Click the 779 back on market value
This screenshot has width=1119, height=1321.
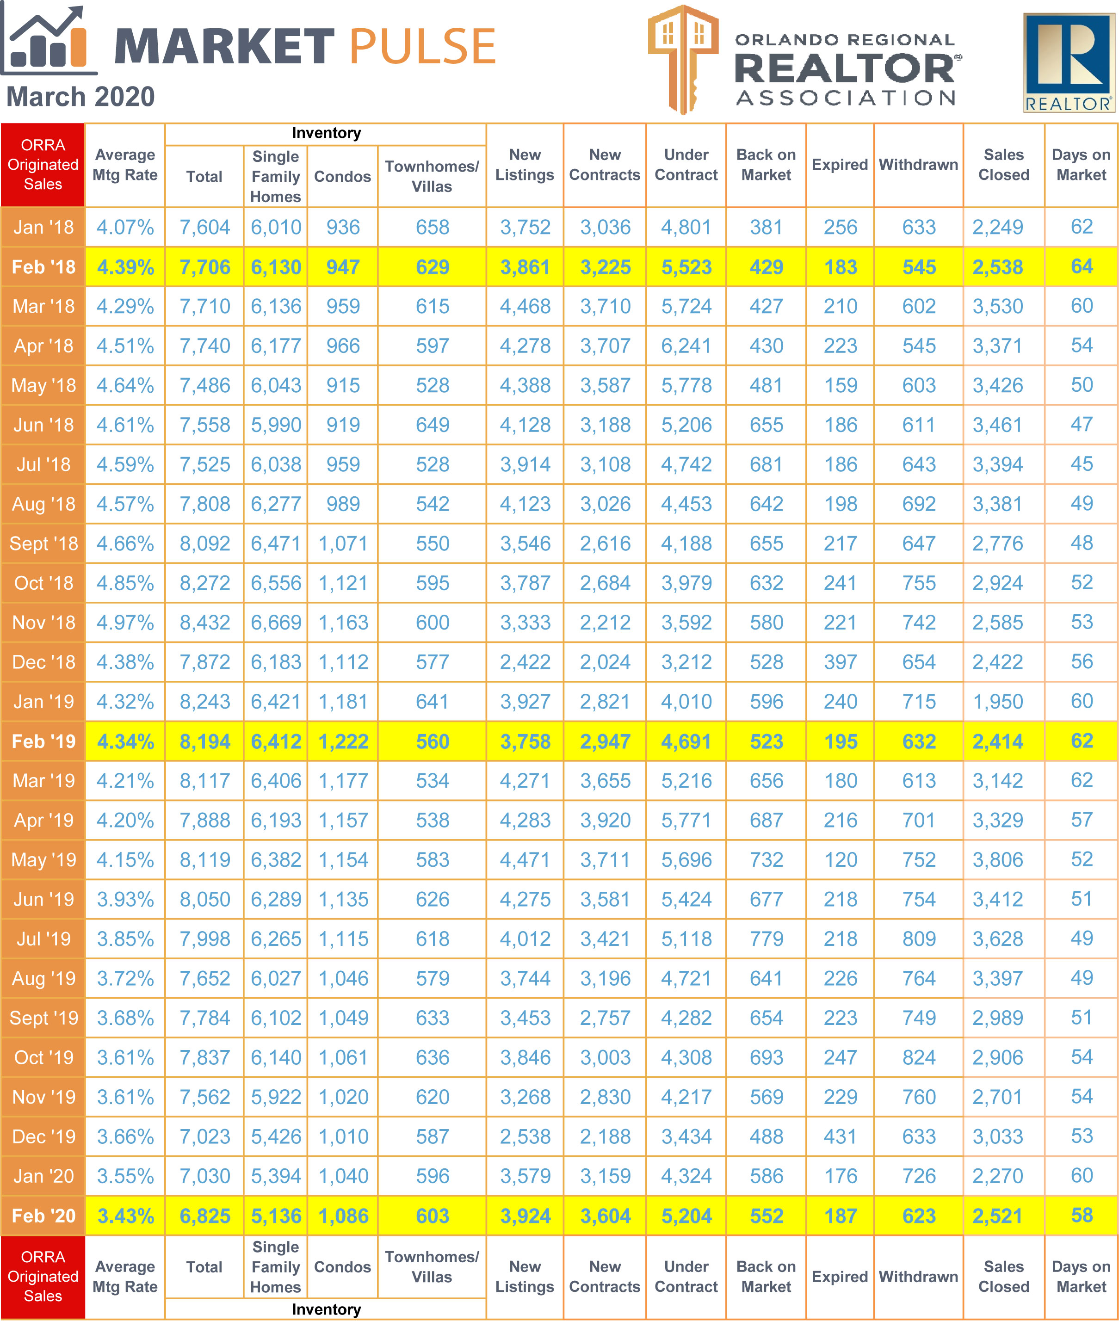pyautogui.click(x=767, y=938)
